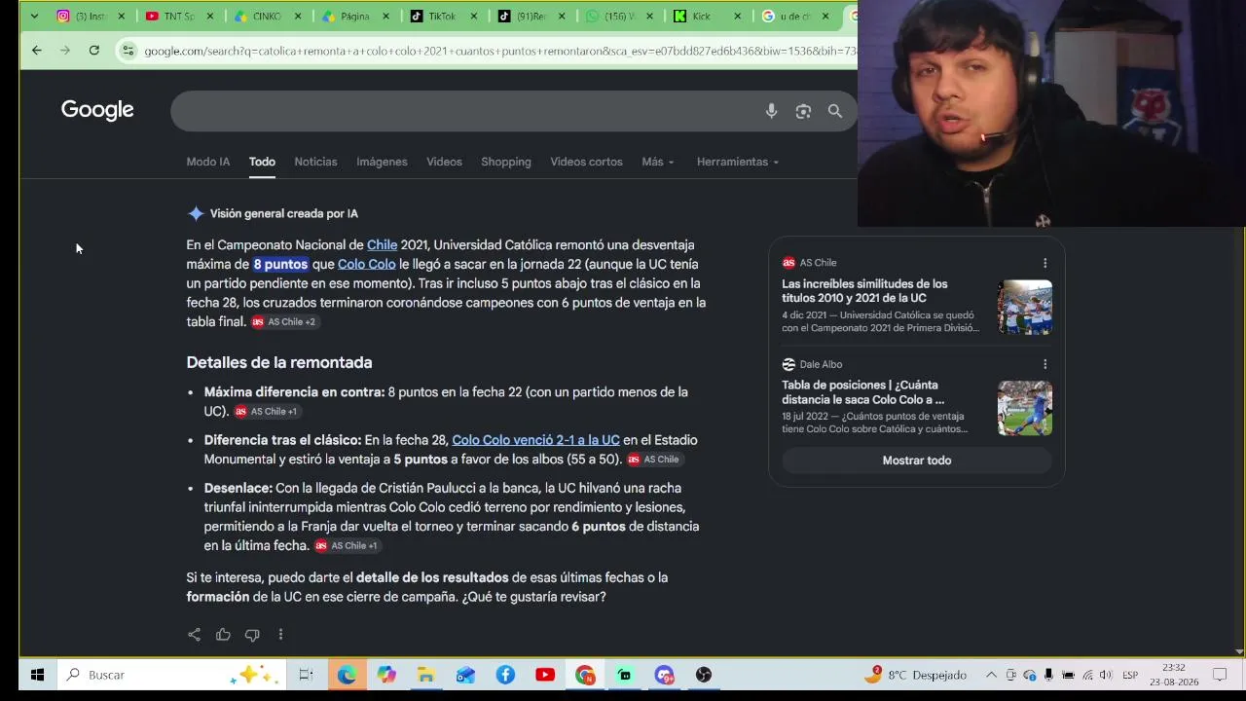Expand the Más dropdown menu
The width and height of the screenshot is (1246, 701).
pyautogui.click(x=658, y=162)
